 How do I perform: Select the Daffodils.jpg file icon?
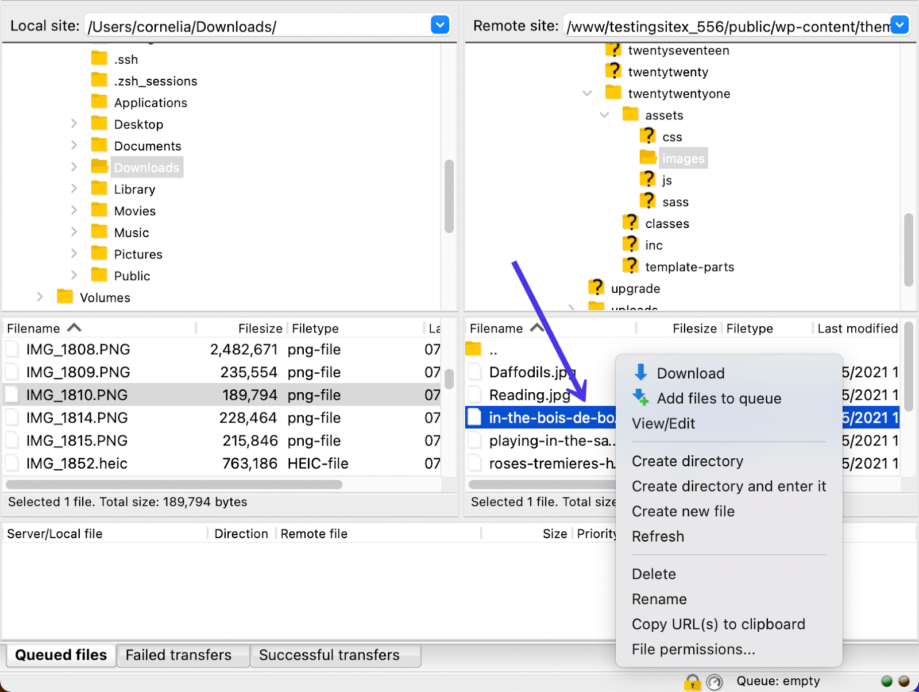[x=475, y=372]
